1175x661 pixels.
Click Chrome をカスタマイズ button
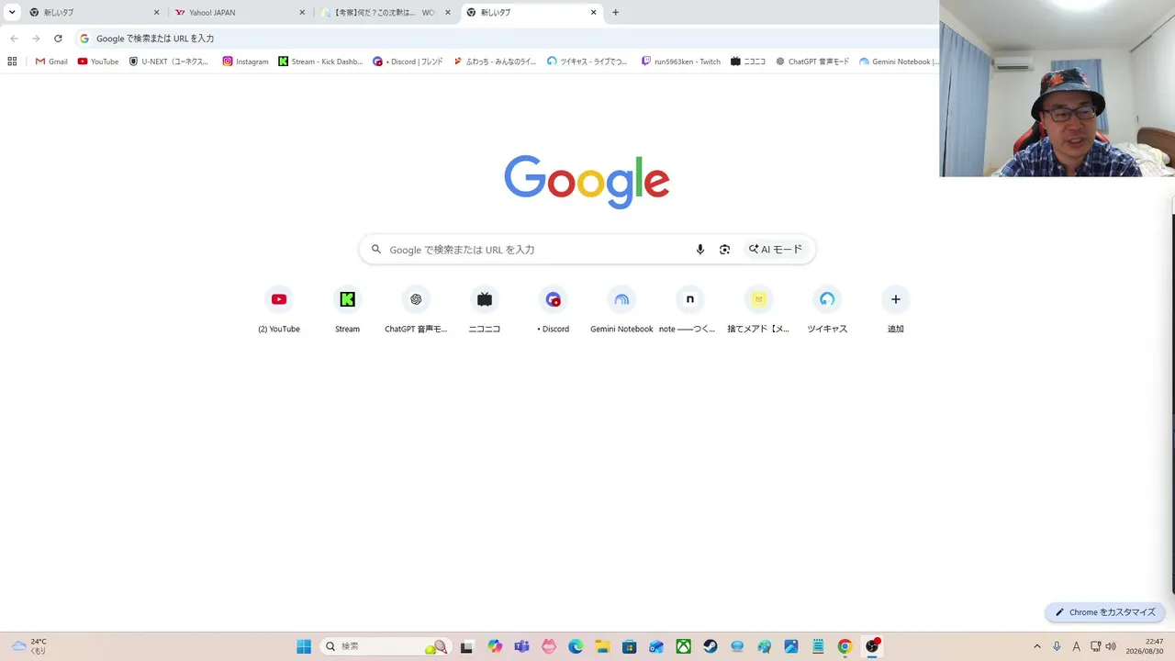pos(1105,612)
